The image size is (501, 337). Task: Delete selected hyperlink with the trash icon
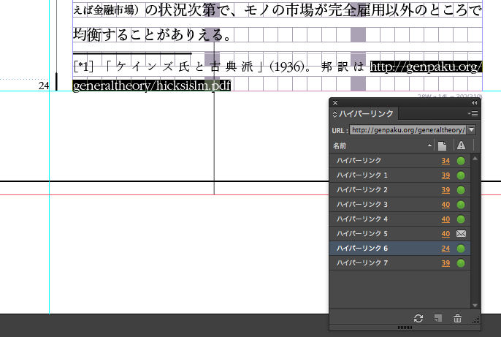tap(457, 318)
